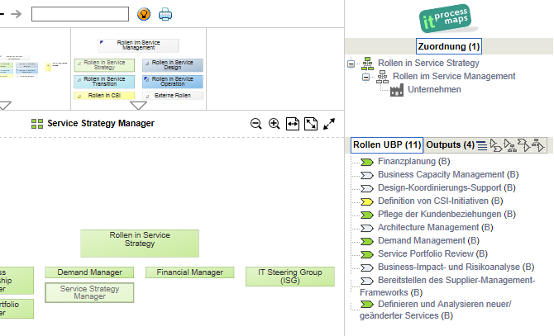Expand diagram to fullscreen arrows icon
Viewport: 554px width, 336px height.
coord(329,123)
